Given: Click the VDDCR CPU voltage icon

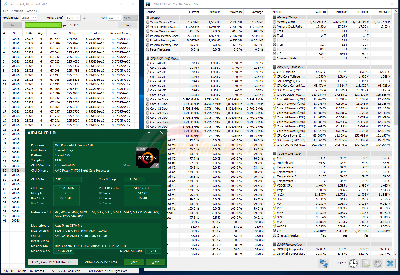Looking at the screenshot, I should pos(274,185).
